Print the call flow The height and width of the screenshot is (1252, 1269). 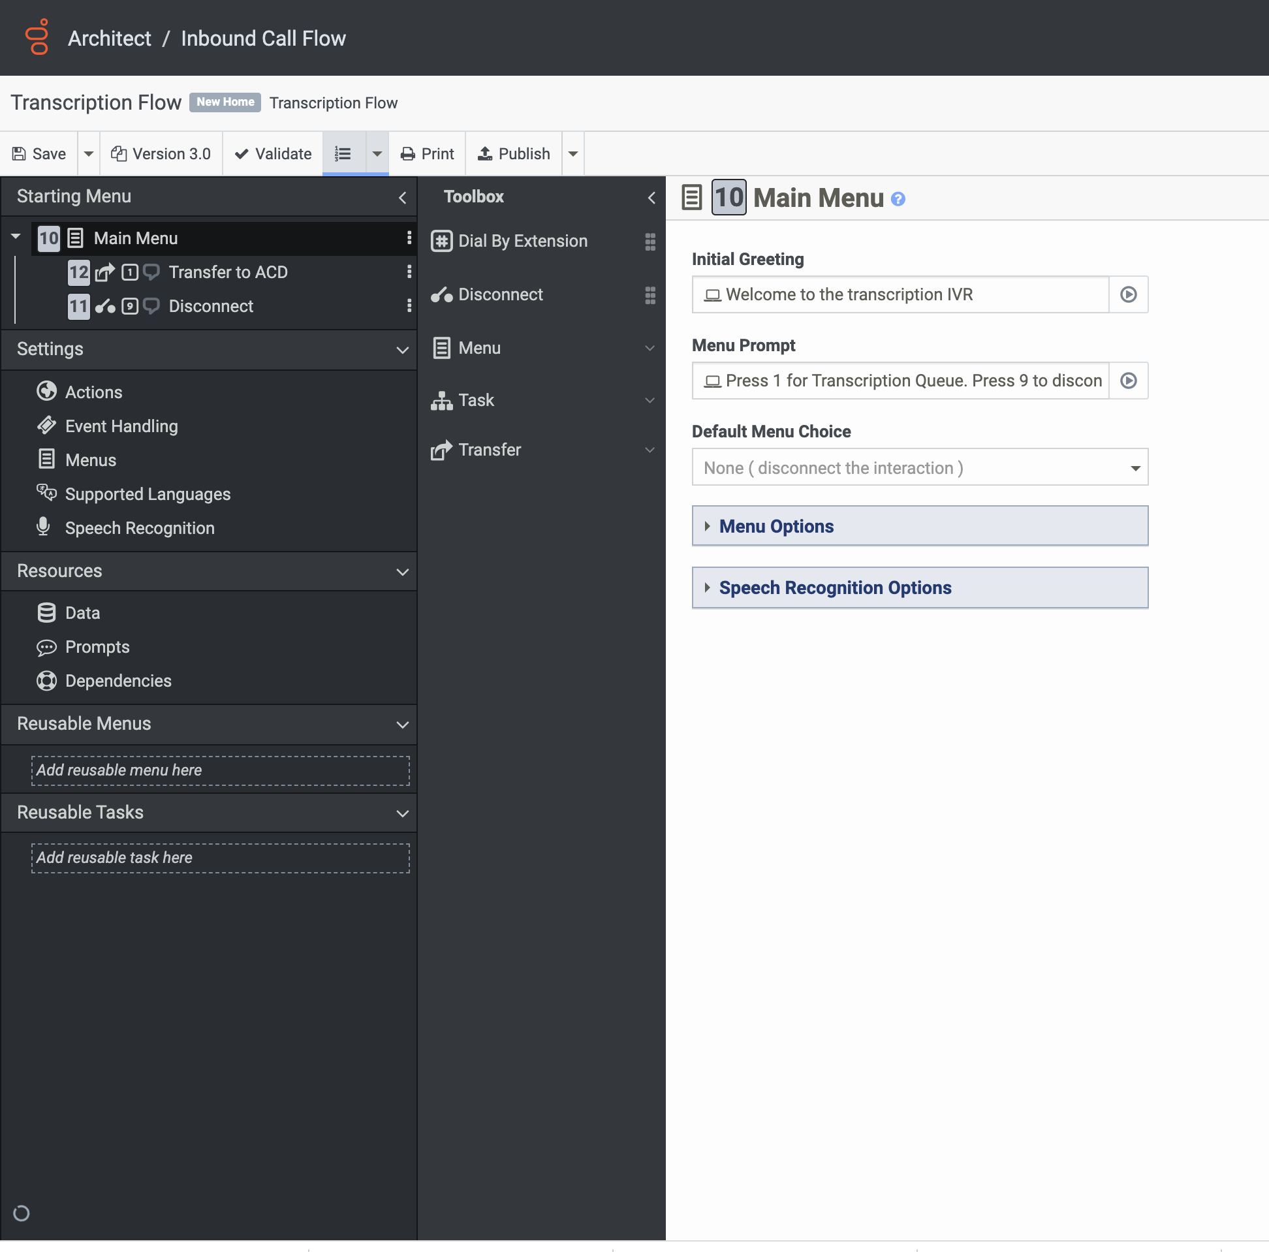[x=427, y=153]
